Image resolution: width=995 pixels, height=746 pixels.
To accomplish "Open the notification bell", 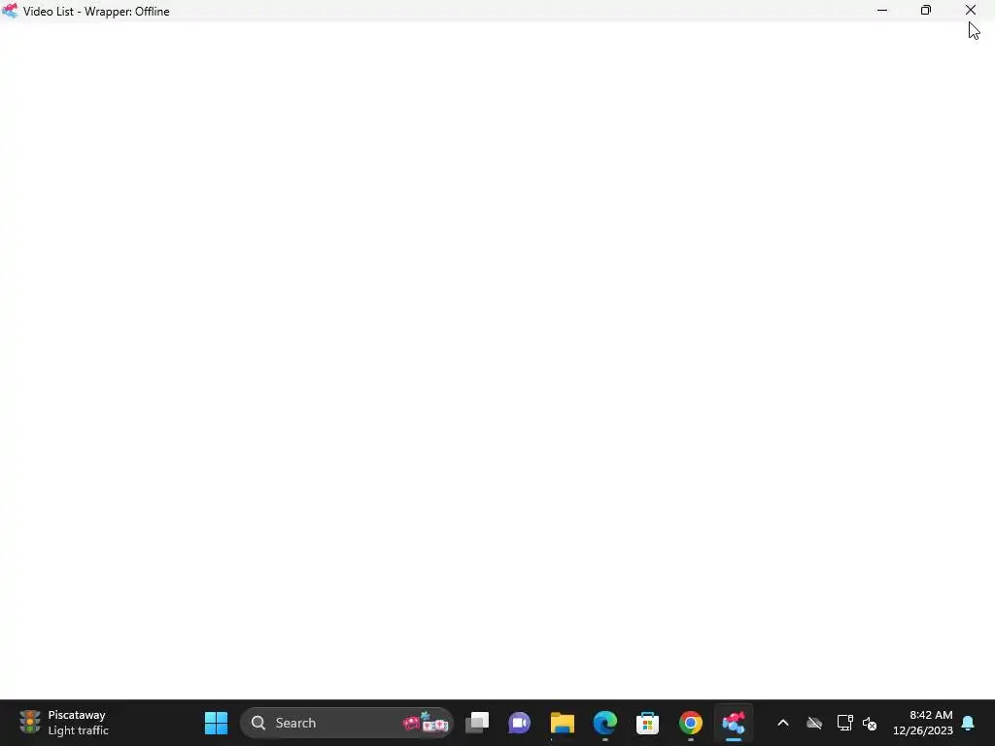I will click(969, 723).
